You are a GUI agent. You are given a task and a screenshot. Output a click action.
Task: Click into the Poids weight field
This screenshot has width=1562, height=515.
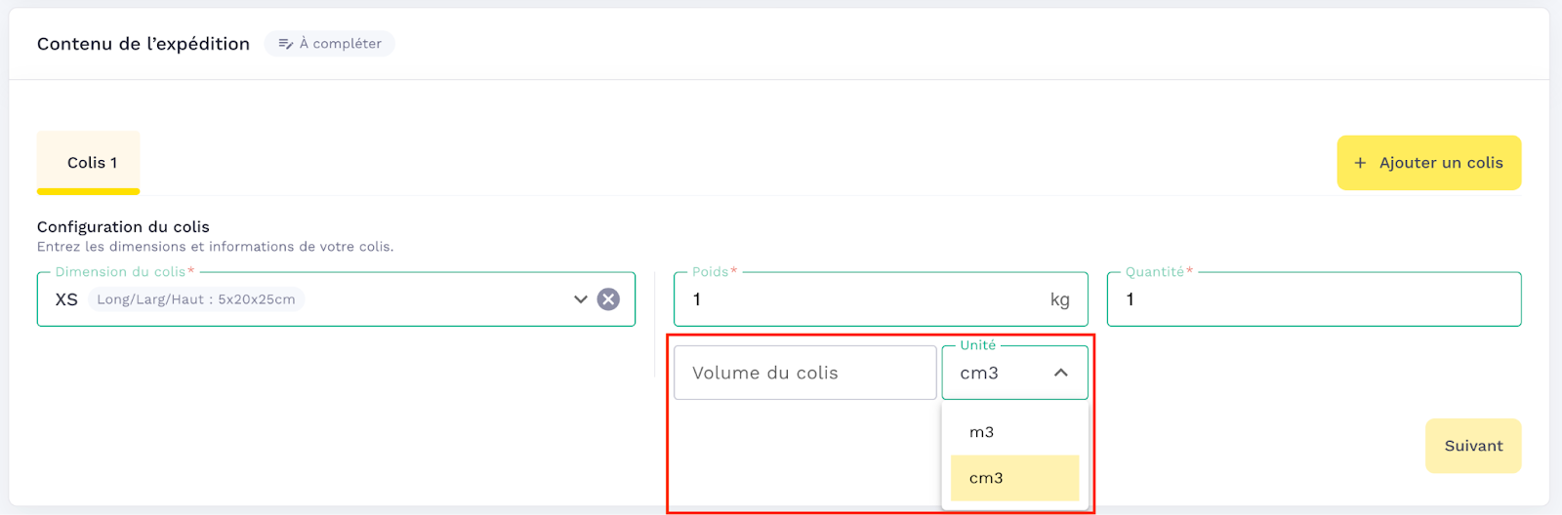pos(859,299)
